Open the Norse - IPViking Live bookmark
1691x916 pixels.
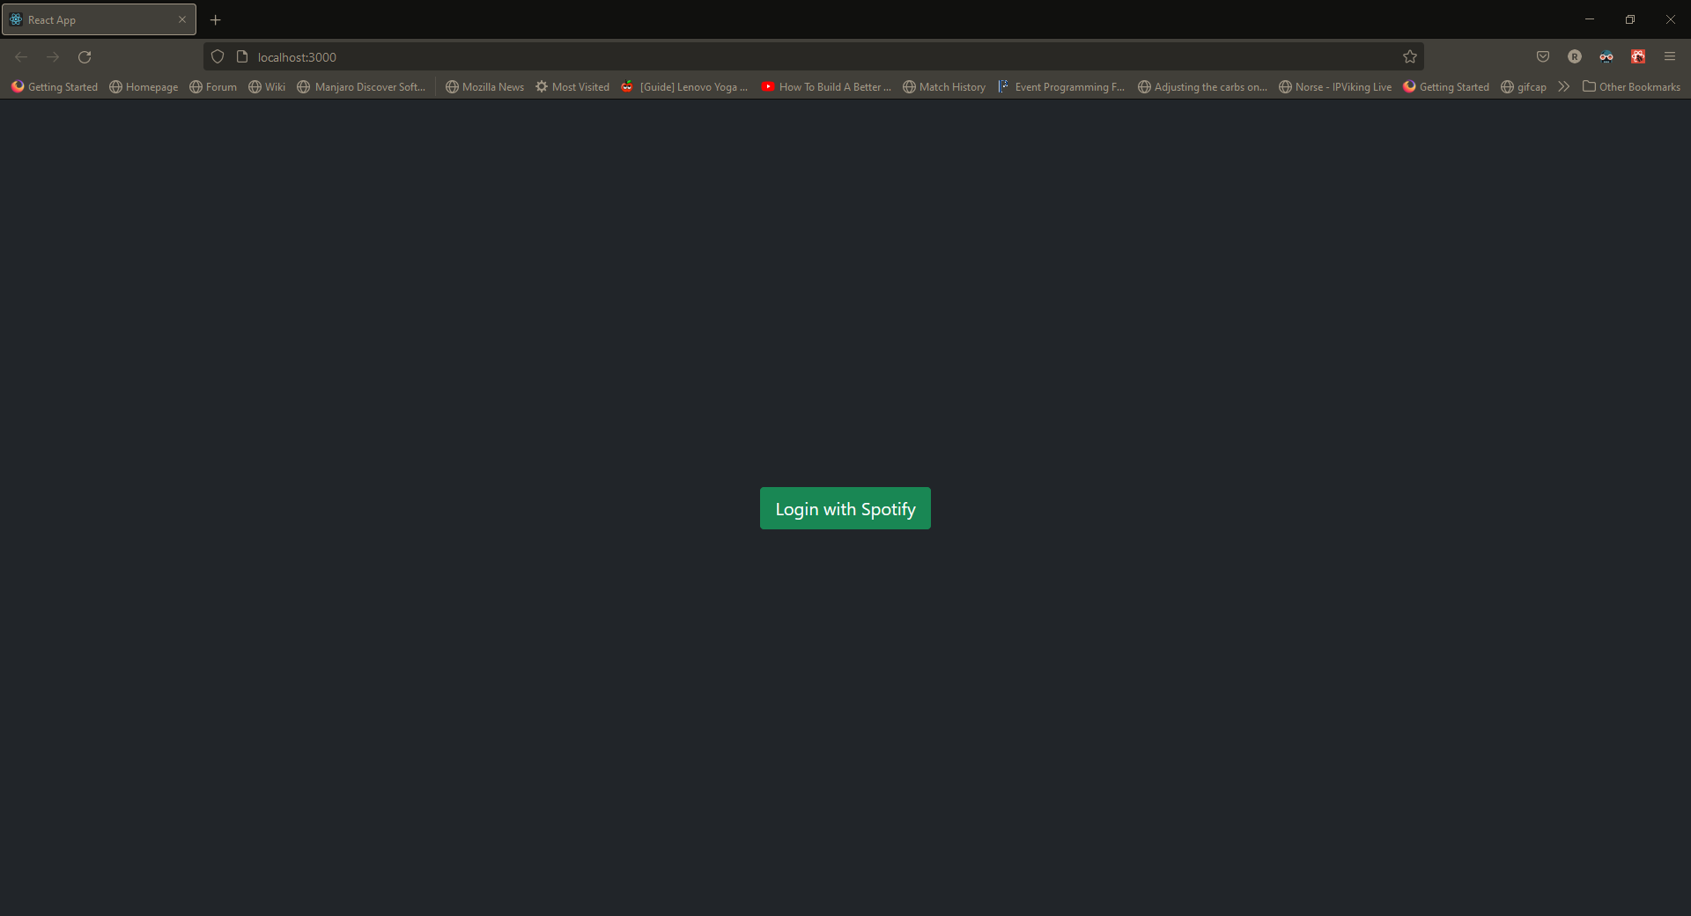click(1335, 87)
